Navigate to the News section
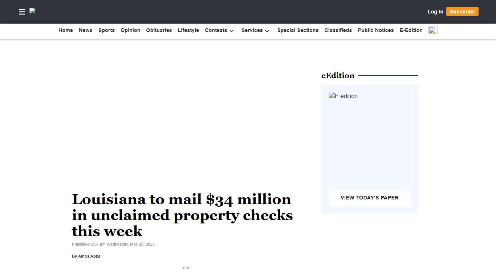496x279 pixels. (85, 31)
